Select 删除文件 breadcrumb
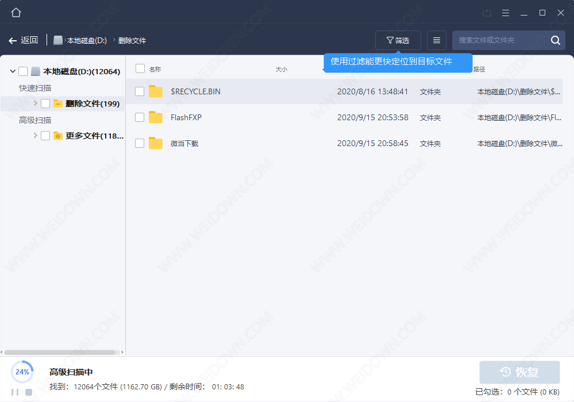This screenshot has width=574, height=402. point(132,41)
